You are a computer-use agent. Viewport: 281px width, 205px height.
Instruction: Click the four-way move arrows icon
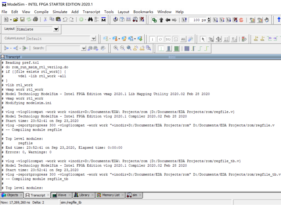pyautogui.click(x=219, y=39)
